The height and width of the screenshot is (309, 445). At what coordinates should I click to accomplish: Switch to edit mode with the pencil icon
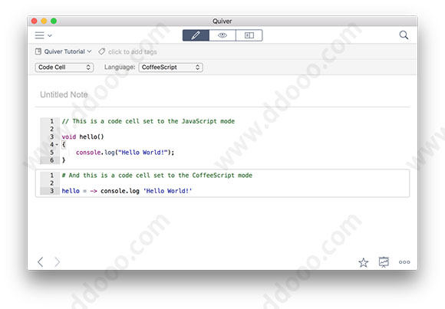(196, 35)
